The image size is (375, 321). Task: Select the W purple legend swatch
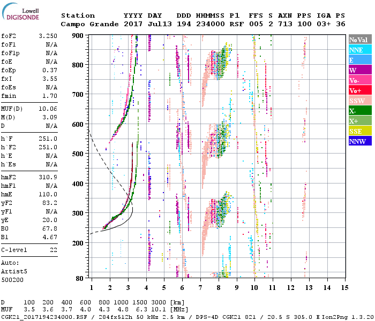(360, 70)
